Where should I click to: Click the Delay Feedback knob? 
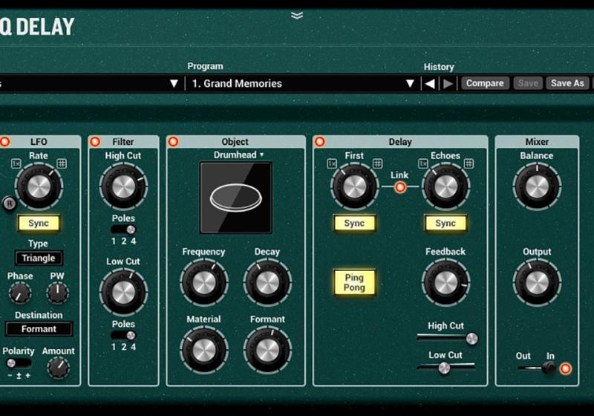pos(446,282)
